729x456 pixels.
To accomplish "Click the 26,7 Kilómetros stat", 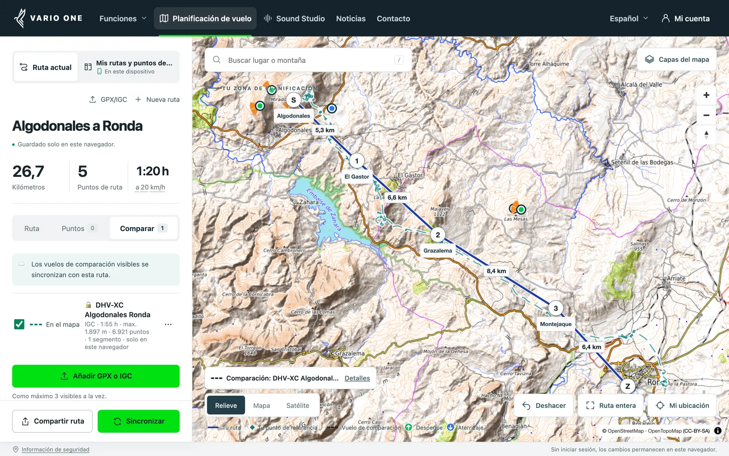I will [x=29, y=177].
